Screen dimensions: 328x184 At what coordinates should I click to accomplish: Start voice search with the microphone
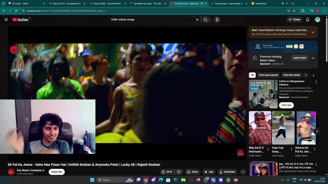click(217, 19)
